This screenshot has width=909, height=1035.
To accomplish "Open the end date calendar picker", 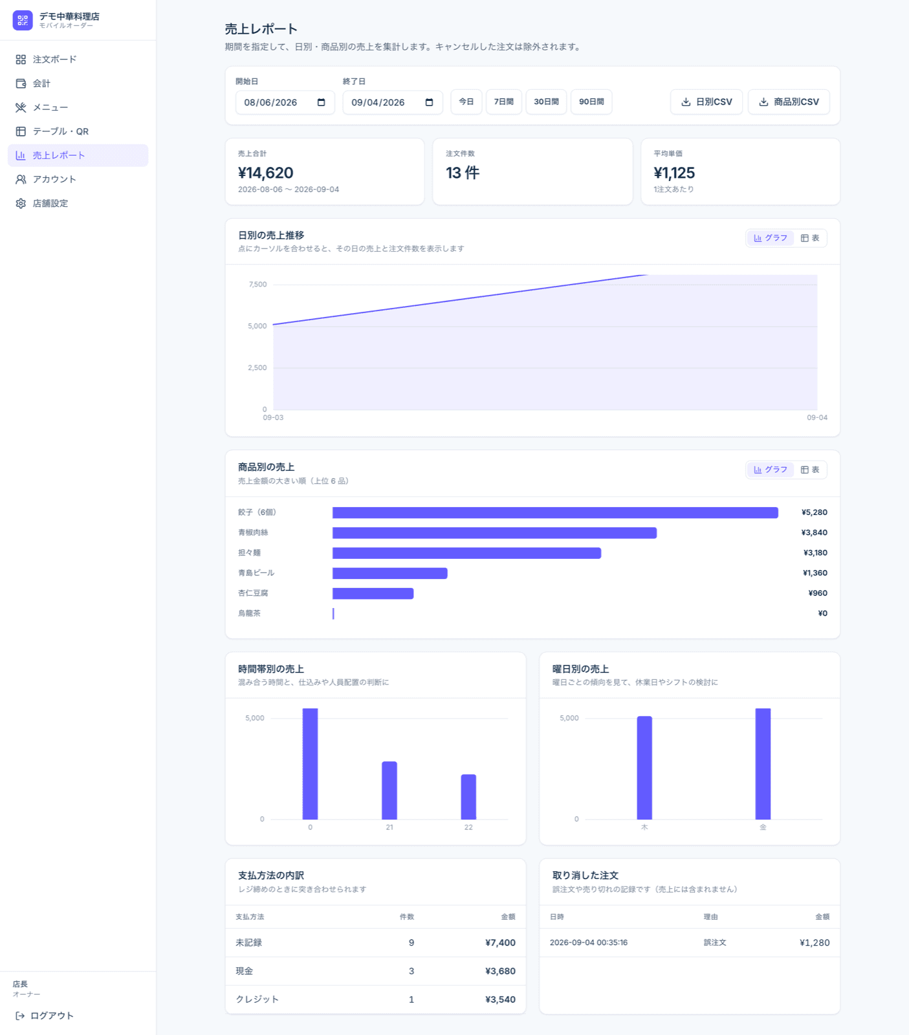I will coord(429,102).
